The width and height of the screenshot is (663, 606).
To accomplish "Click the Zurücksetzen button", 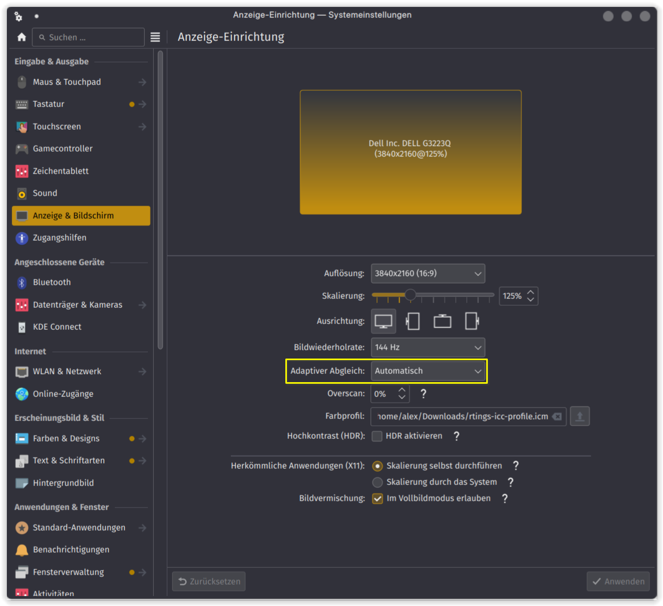I will (208, 581).
